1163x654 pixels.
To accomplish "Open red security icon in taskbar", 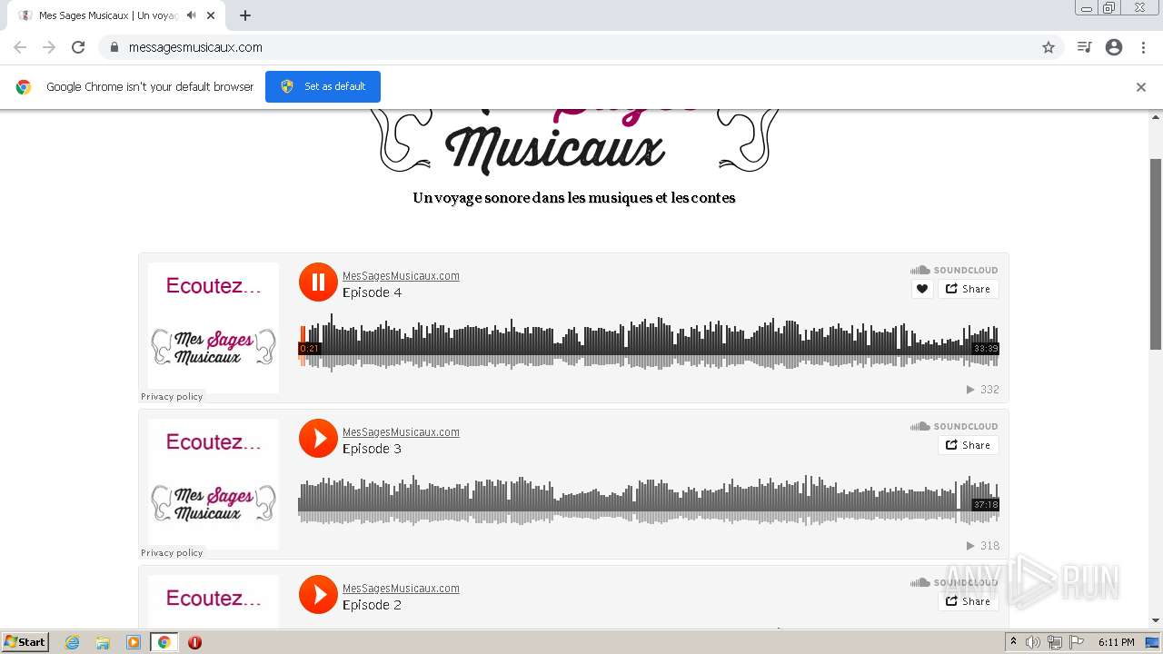I will click(x=194, y=642).
